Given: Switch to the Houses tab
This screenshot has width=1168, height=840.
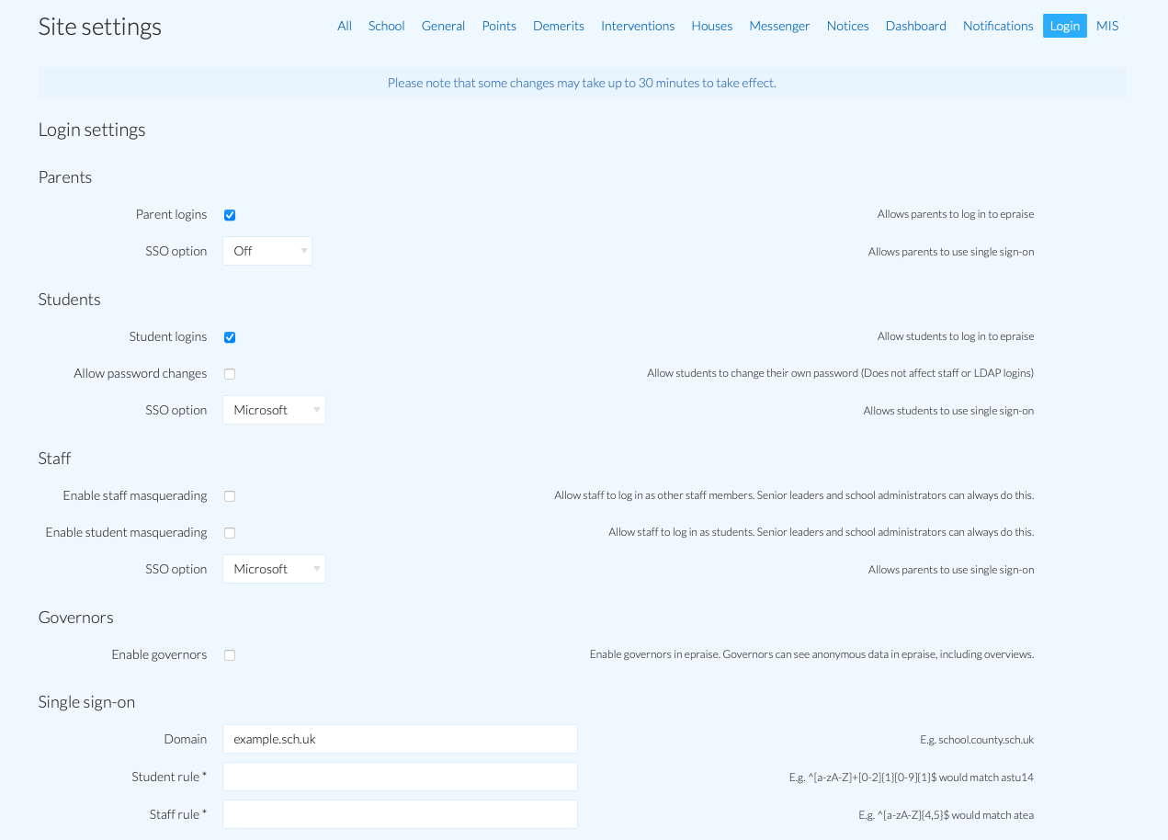Looking at the screenshot, I should (711, 26).
